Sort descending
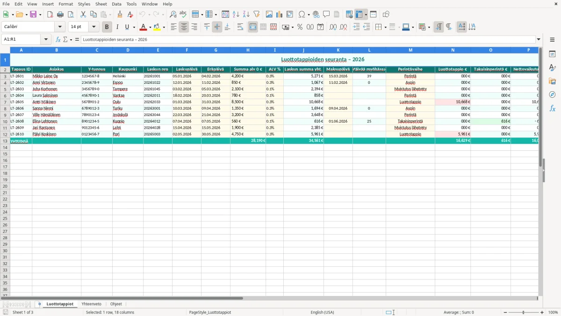The width and height of the screenshot is (561, 316). (246, 15)
